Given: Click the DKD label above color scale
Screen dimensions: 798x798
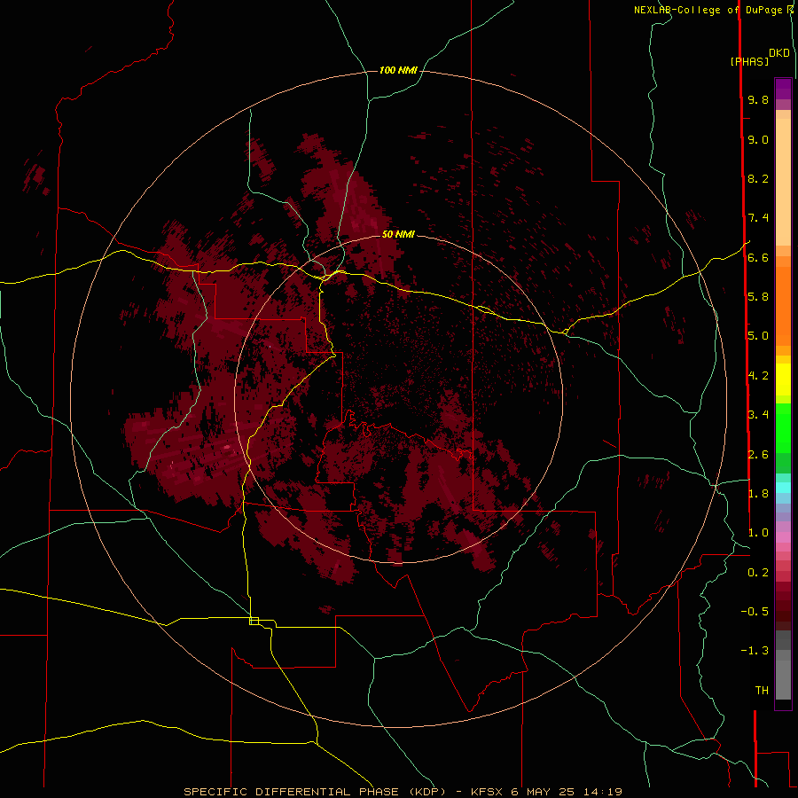Looking at the screenshot, I should pos(779,53).
